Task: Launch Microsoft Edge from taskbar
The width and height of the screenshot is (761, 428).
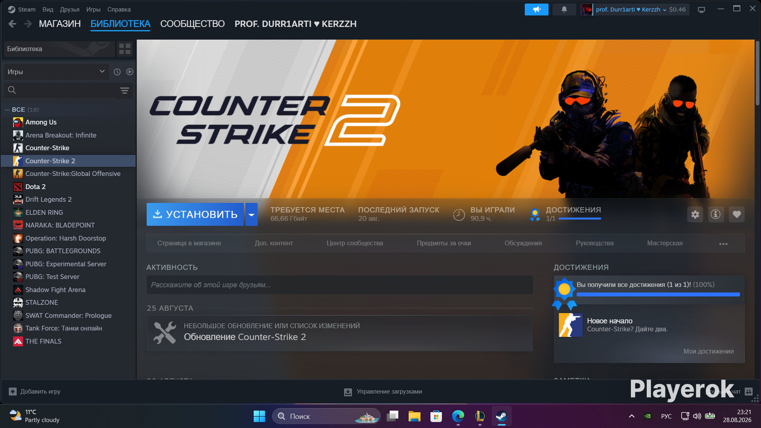Action: (x=458, y=416)
